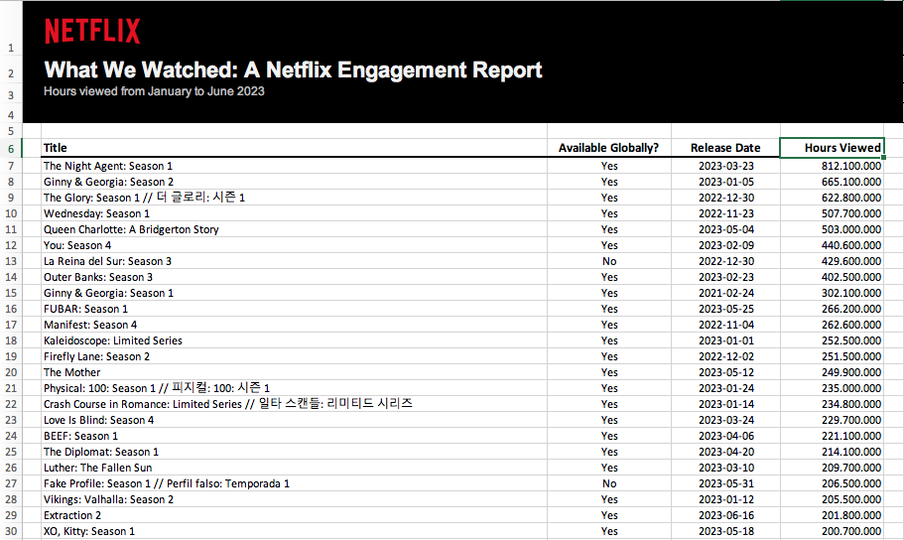Select cell 'Outer Banks: Season 3'

click(x=294, y=277)
